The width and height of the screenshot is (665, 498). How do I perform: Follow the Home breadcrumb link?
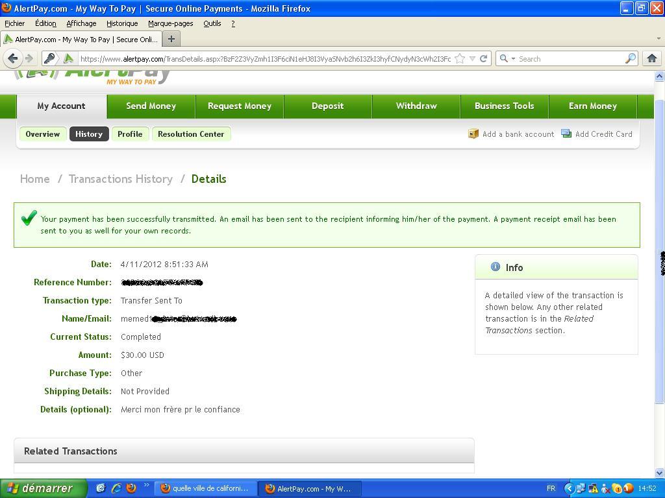[35, 179]
